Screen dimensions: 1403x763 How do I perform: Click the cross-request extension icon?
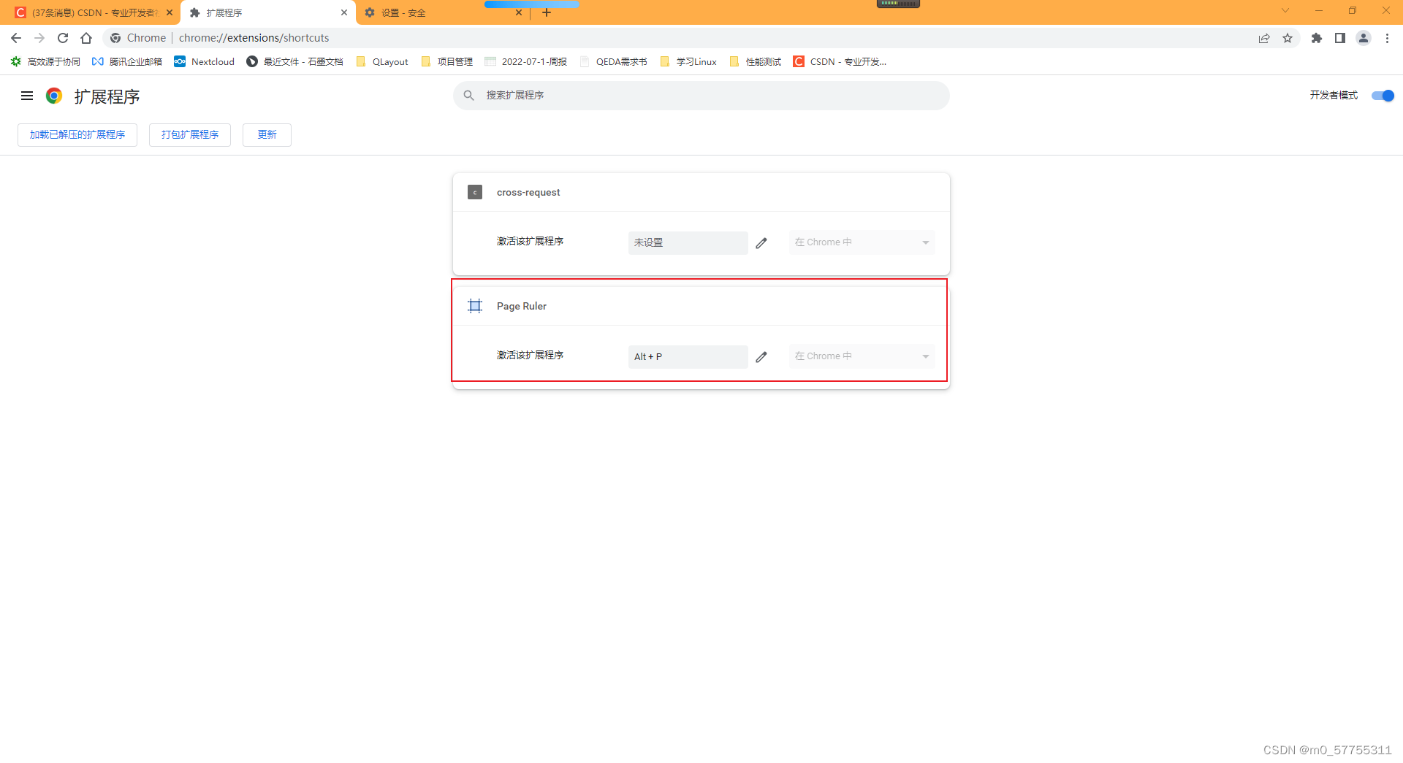click(x=475, y=192)
